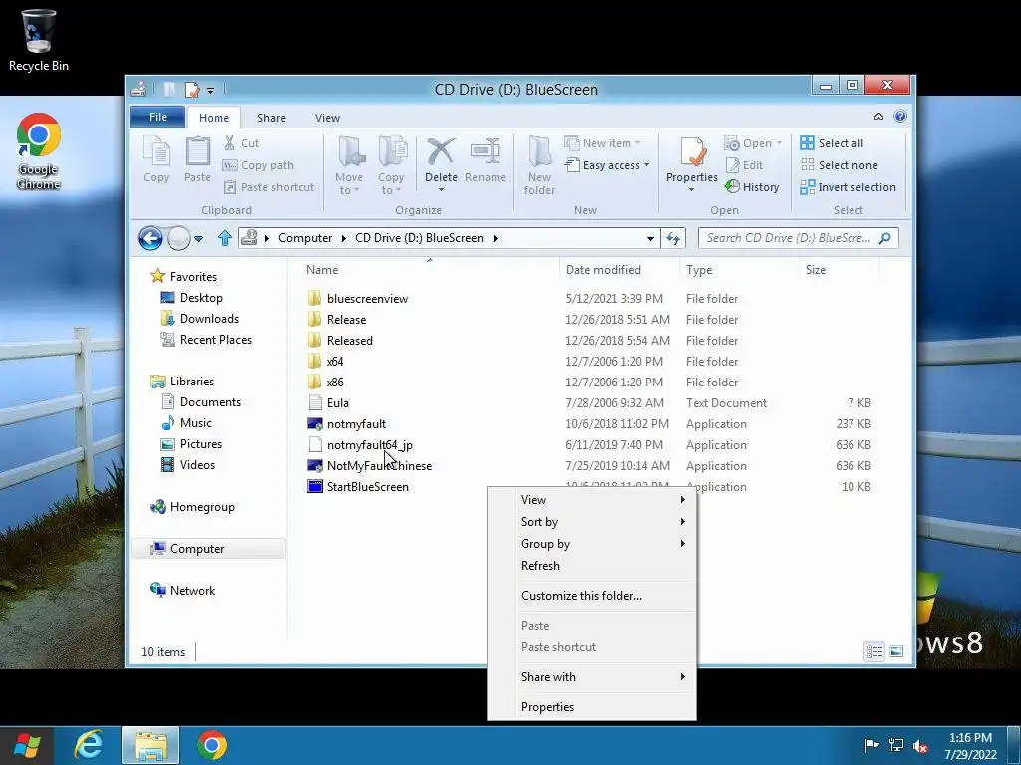Click the Search CD Drive box
This screenshot has width=1021, height=765.
(799, 238)
